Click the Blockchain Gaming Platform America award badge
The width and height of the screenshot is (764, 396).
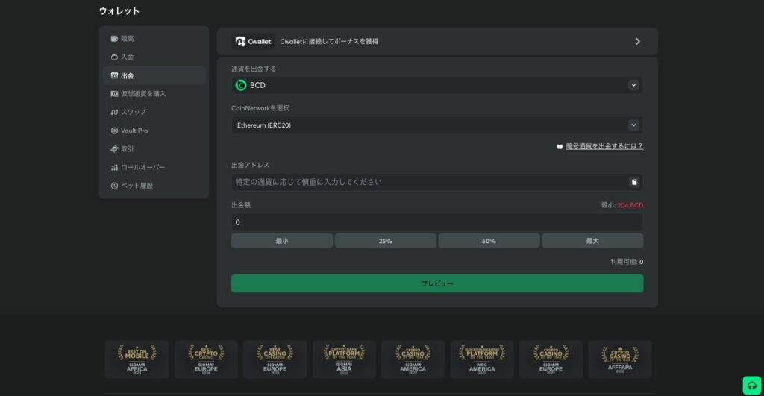[482, 359]
